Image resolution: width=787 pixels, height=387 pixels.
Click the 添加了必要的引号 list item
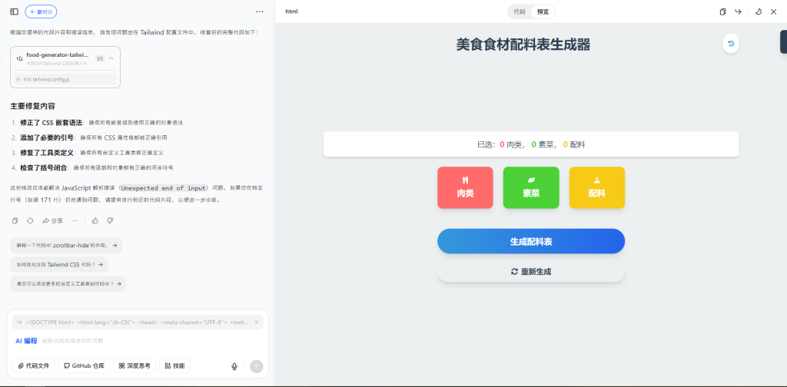[x=93, y=137]
